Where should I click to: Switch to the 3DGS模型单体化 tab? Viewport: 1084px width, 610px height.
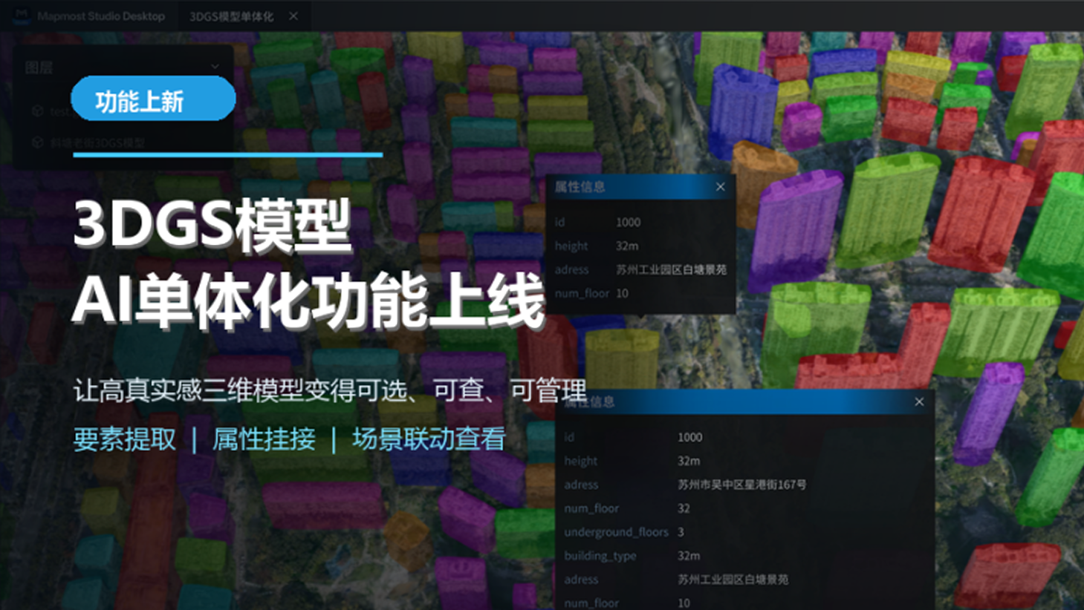[231, 16]
